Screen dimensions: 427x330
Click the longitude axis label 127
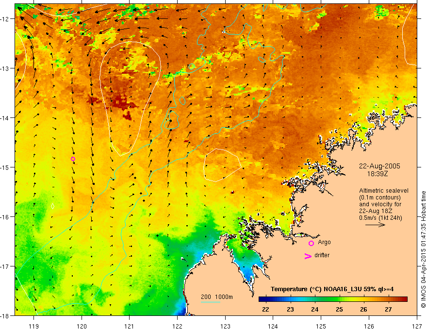click(417, 326)
